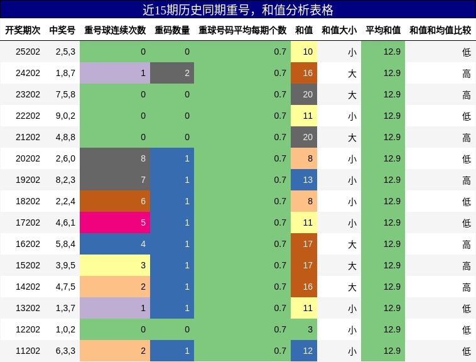This screenshot has width=476, height=362.
Task: Select draw period 17202
Action: [28, 222]
